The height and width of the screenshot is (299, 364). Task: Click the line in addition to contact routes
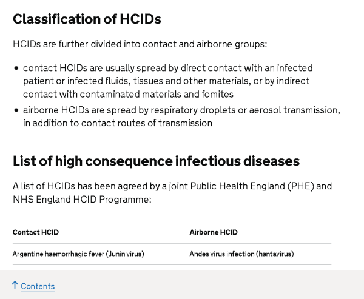118,123
